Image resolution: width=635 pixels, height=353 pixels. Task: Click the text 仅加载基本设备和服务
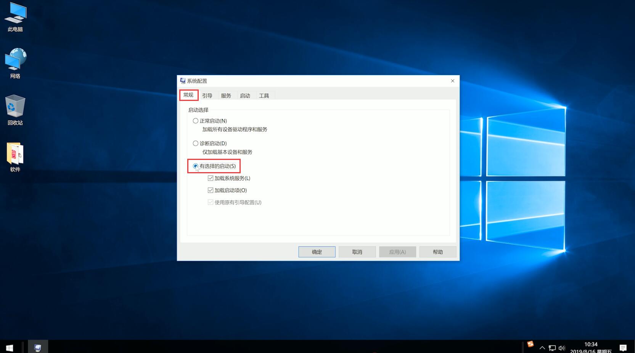[x=227, y=152]
